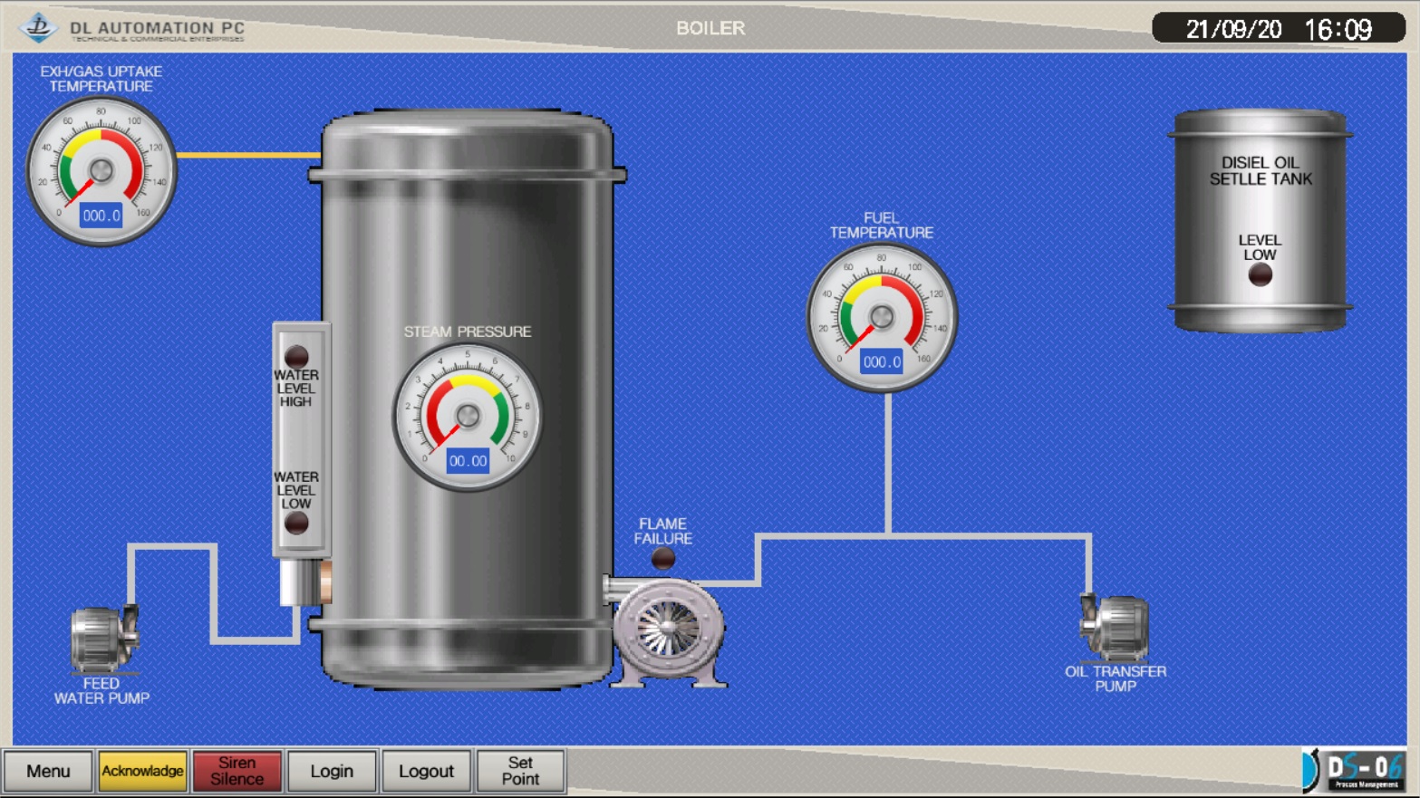Select the Oil Transfer Pump icon
This screenshot has width=1420, height=798.
[x=1115, y=627]
